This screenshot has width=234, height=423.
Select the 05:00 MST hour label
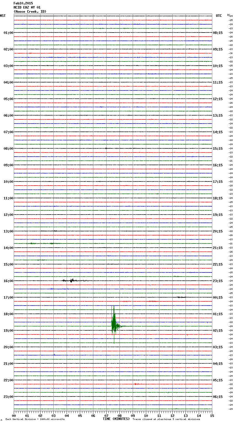(8, 99)
